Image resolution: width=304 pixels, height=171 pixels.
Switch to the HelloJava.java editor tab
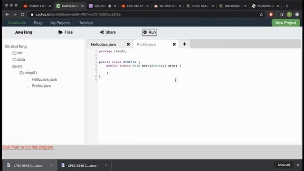pyautogui.click(x=104, y=44)
